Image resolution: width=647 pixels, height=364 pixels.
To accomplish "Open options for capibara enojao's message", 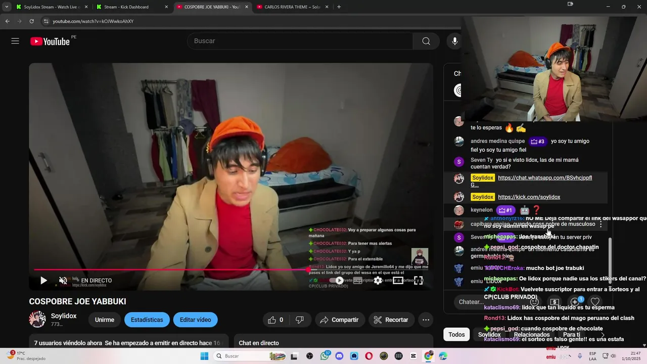I will pos(600,224).
